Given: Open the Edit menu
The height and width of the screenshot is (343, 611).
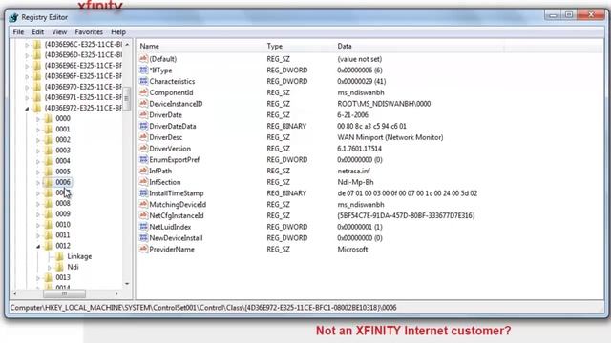Looking at the screenshot, I should 38,31.
